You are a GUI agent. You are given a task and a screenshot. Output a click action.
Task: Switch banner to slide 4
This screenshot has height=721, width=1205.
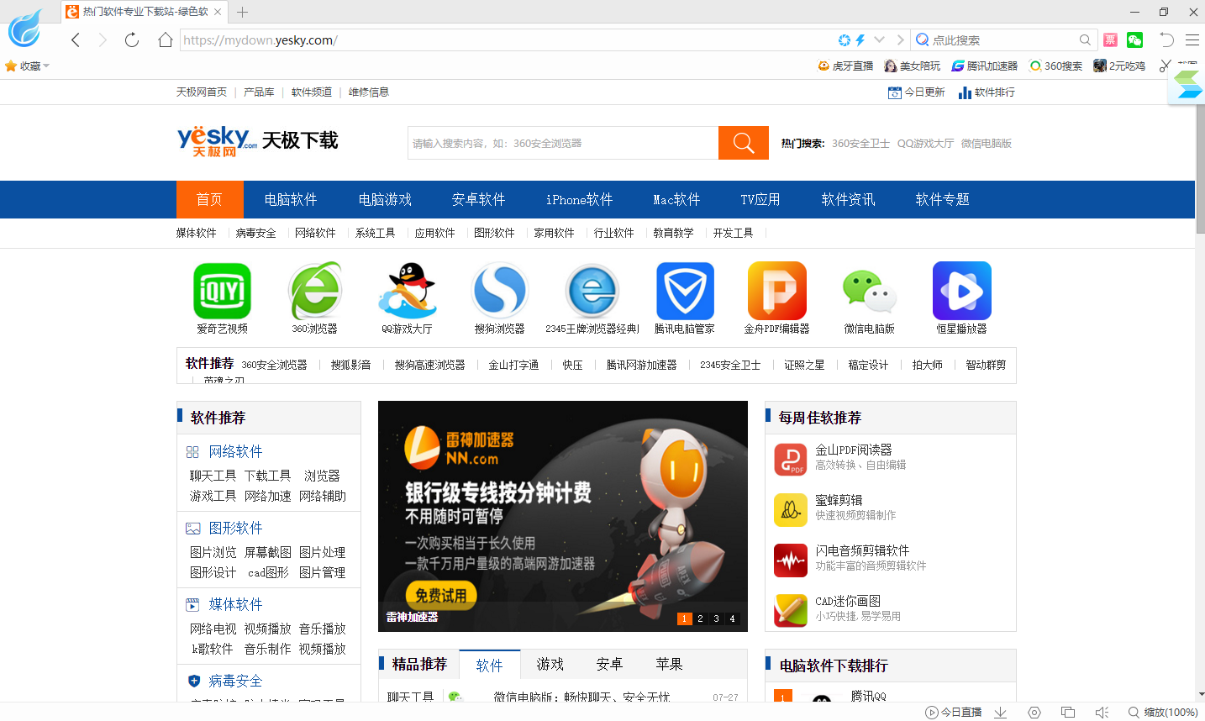[x=733, y=618]
